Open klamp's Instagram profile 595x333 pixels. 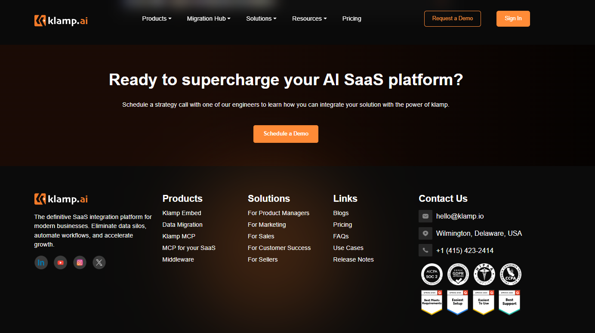(x=80, y=262)
